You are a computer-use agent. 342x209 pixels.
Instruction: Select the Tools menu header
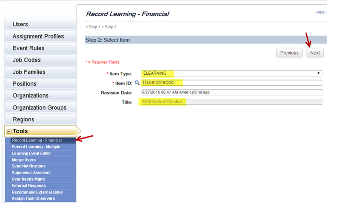point(42,131)
